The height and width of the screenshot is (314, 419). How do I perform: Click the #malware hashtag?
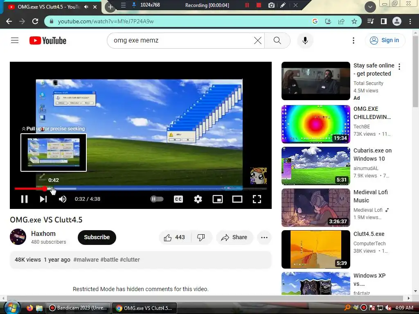point(86,260)
